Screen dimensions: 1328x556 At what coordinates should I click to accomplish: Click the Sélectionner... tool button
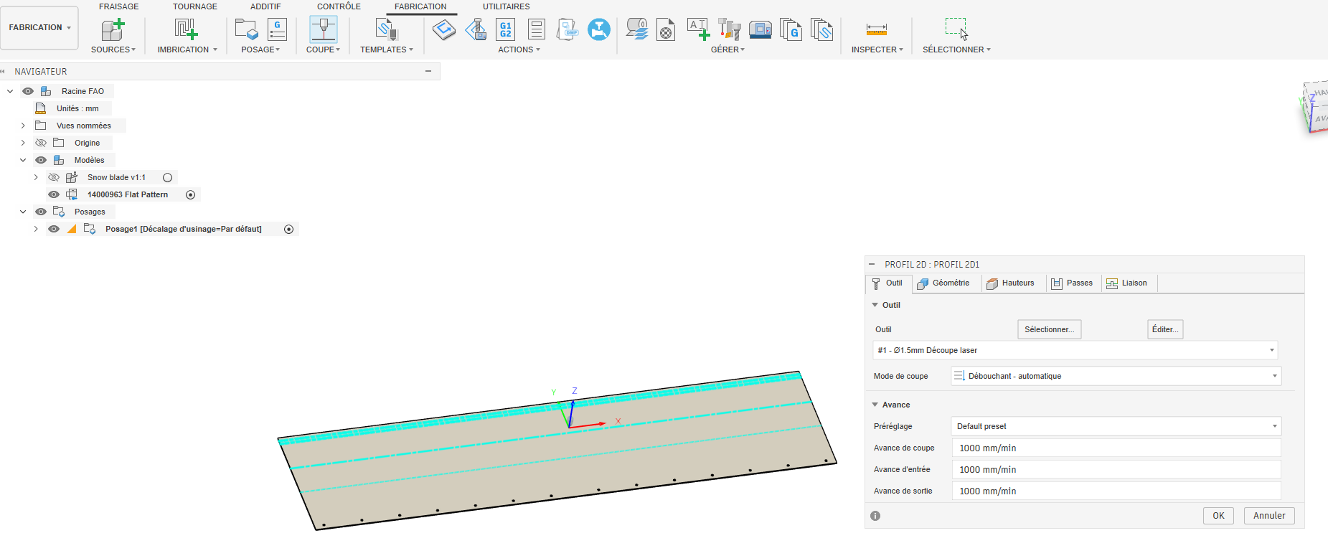click(x=1049, y=329)
